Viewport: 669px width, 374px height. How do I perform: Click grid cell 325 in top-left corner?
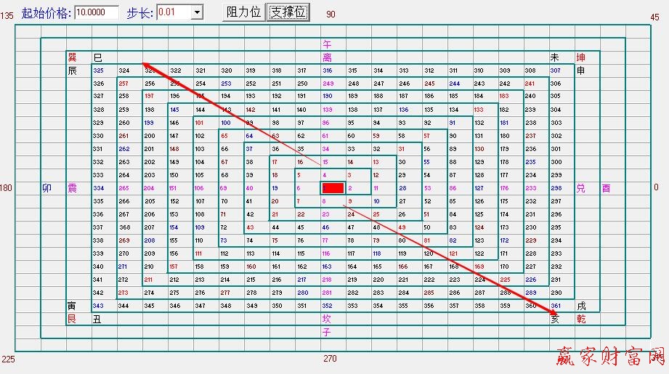(98, 70)
